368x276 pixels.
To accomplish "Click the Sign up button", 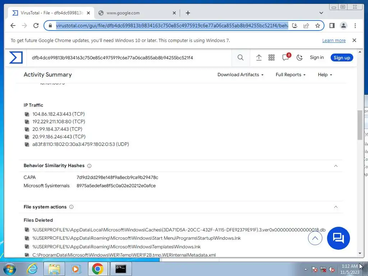I will pos(342,57).
